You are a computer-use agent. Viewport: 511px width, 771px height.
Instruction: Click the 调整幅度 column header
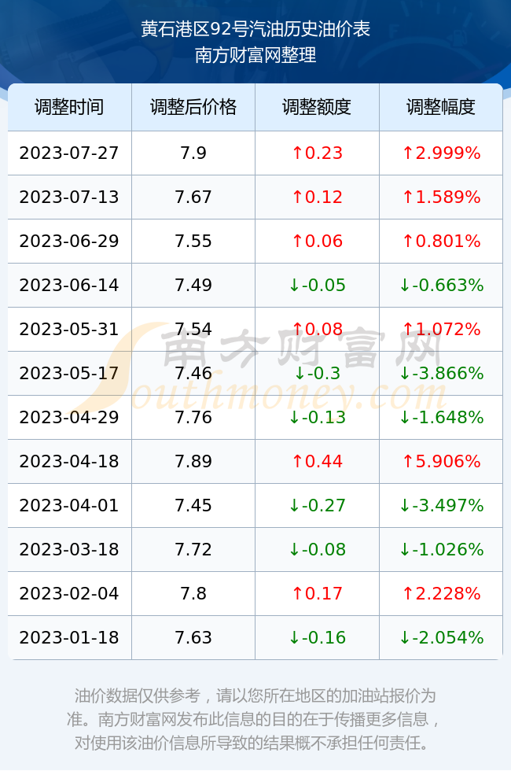441,107
